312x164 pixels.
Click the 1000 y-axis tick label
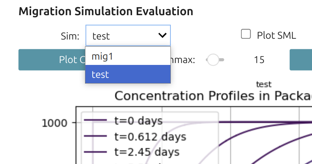[55, 123]
